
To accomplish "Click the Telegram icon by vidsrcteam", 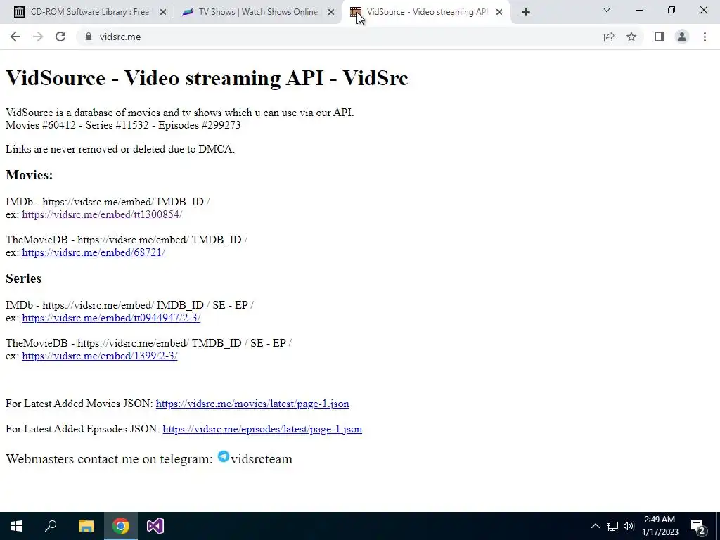I will point(224,456).
